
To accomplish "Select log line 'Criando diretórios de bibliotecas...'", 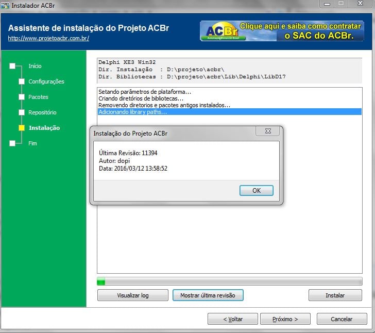I will click(230, 98).
